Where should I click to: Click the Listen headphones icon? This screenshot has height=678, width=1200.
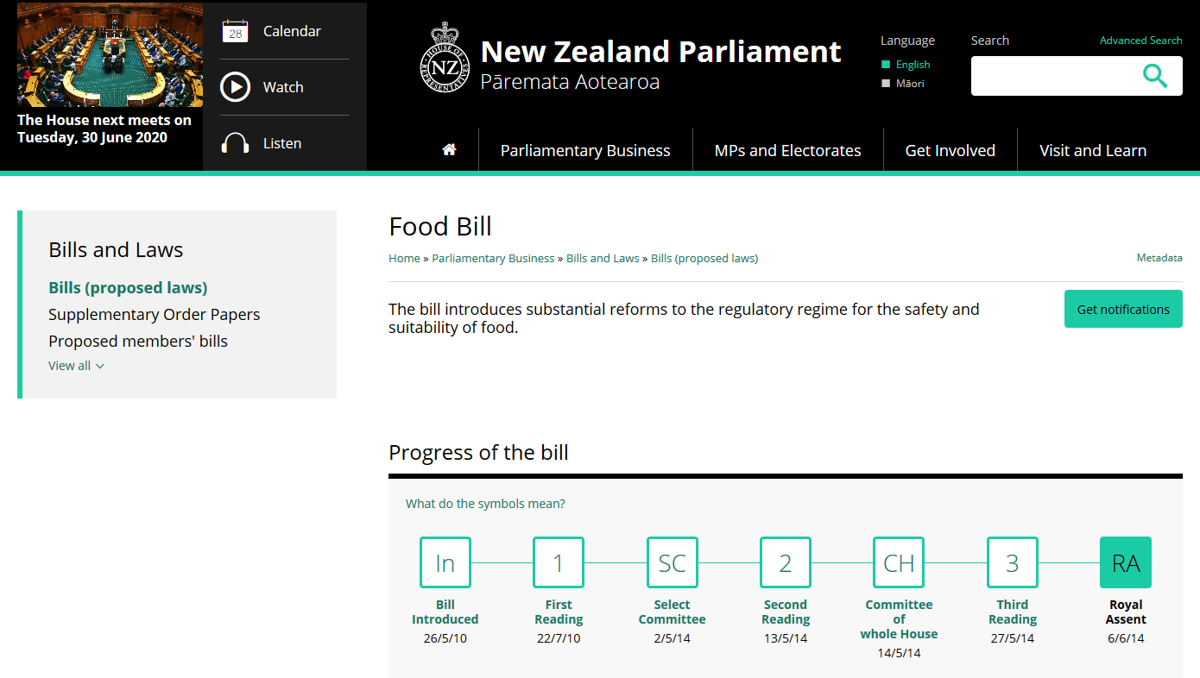(x=235, y=143)
